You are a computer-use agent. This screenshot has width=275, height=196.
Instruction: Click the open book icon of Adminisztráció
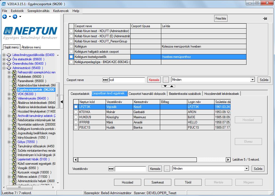tap(9, 68)
